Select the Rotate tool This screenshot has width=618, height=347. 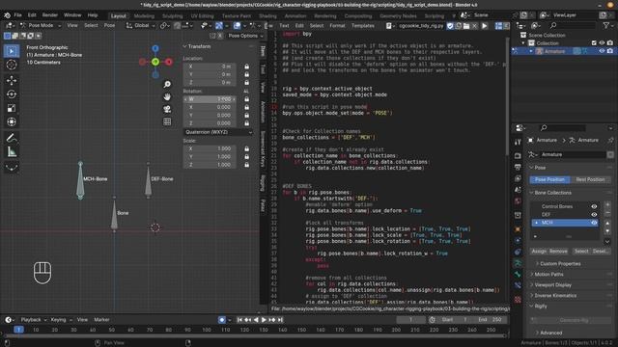pos(12,94)
